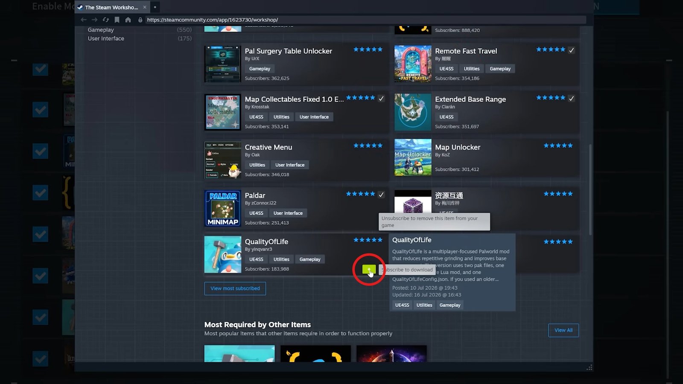Toggle the topmost mod checkbox in Enable Mods window
The image size is (683, 384).
[41, 69]
